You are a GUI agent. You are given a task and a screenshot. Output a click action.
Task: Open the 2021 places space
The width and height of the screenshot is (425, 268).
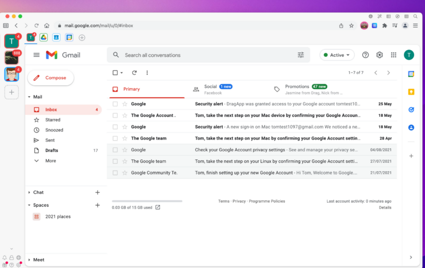[x=58, y=216]
